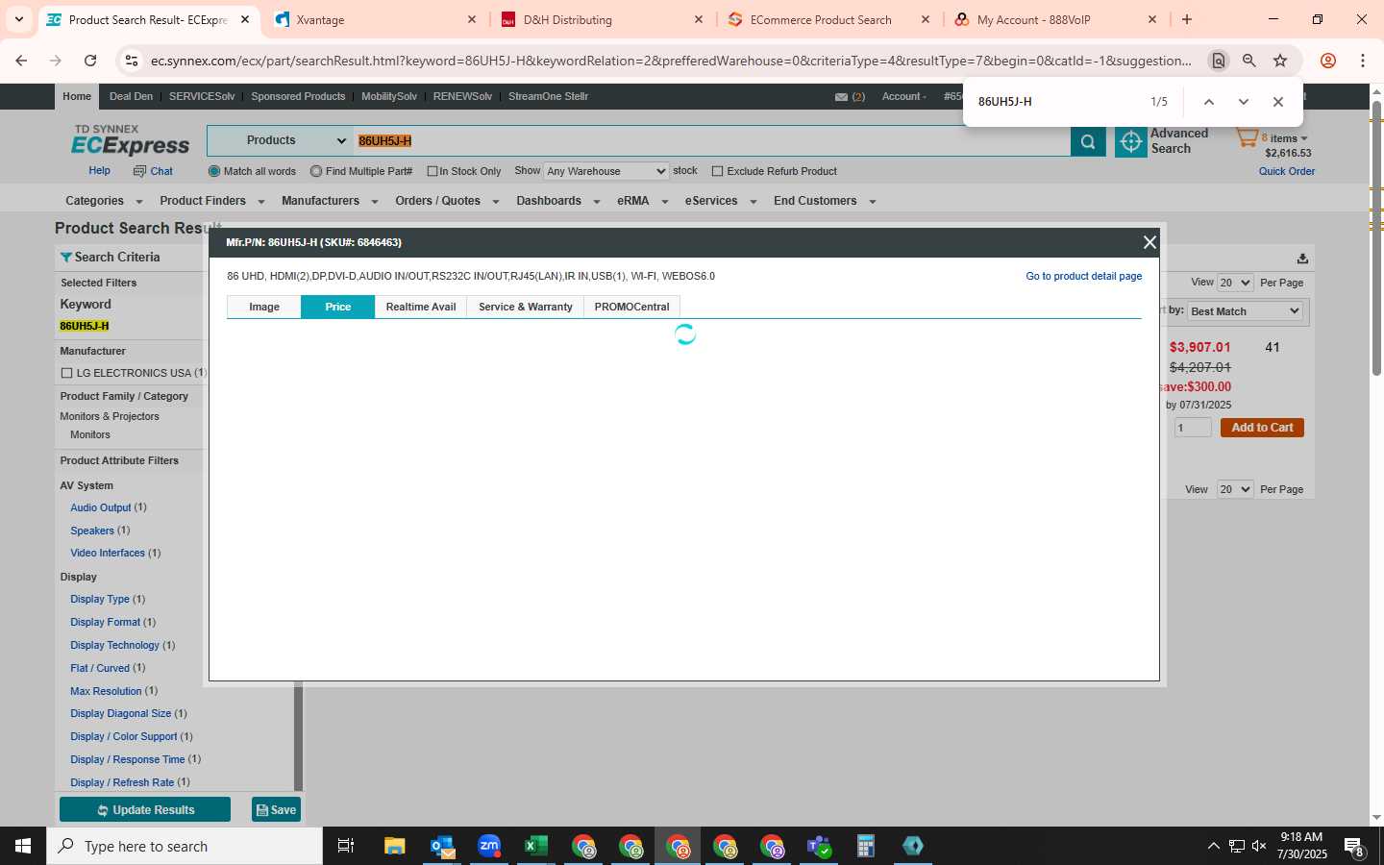Image resolution: width=1384 pixels, height=865 pixels.
Task: Click the export download icon above results
Action: [x=1302, y=258]
